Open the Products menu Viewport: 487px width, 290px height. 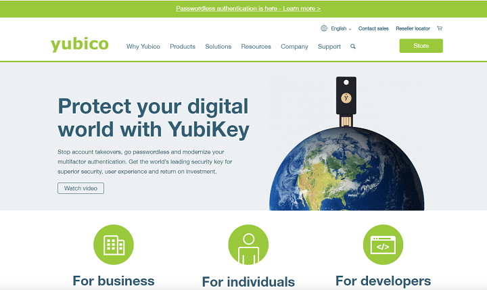click(183, 47)
